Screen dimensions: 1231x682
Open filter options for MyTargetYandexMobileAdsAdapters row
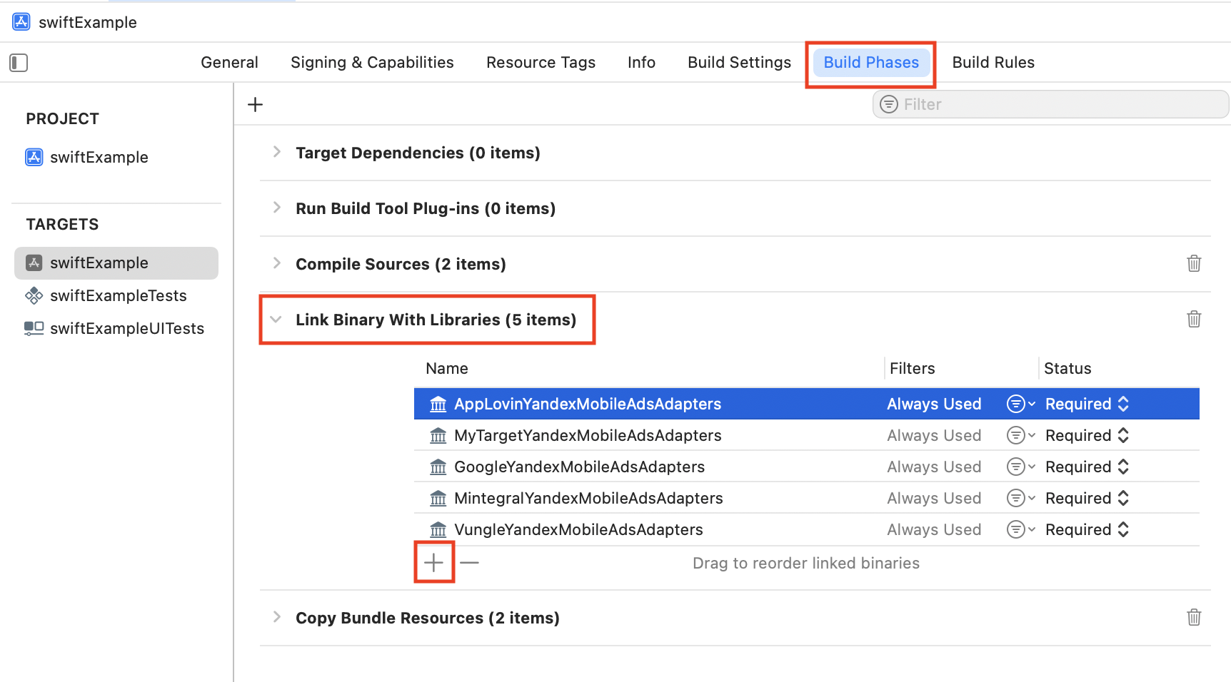click(1020, 435)
